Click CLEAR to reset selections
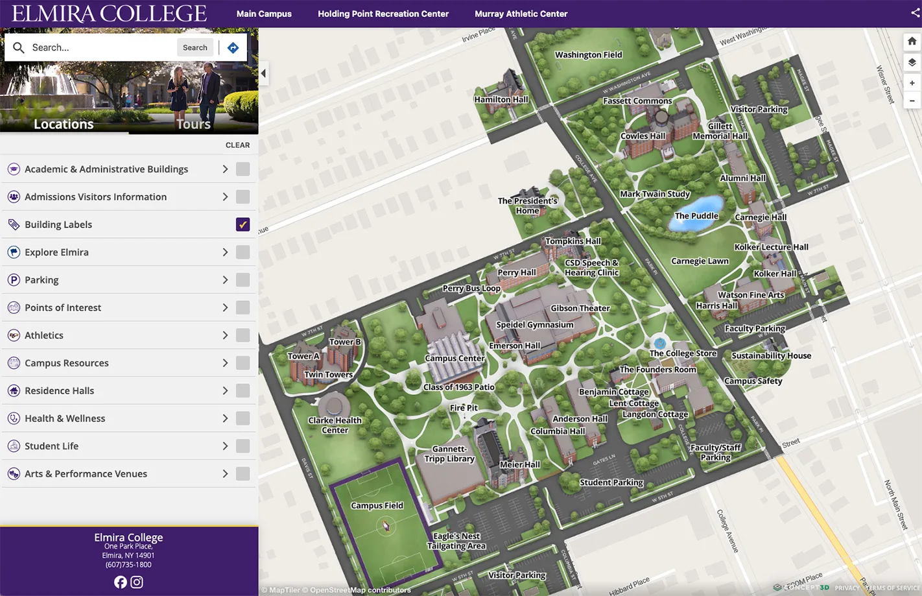 pyautogui.click(x=237, y=145)
